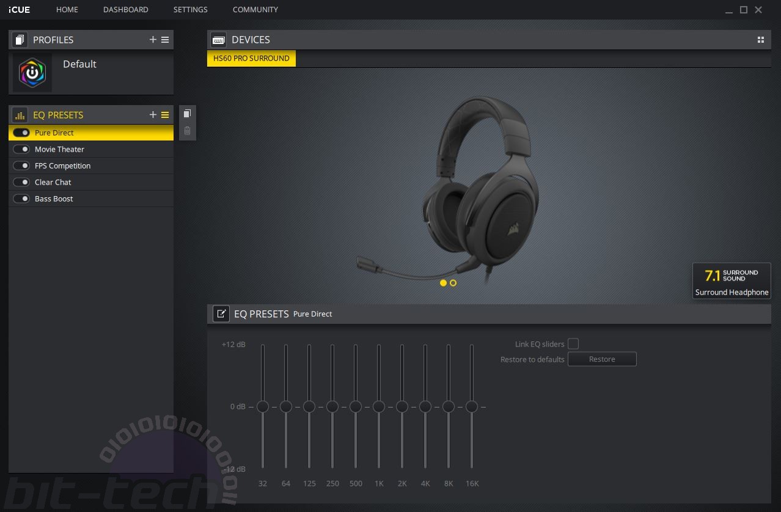Open the HOME menu

[x=67, y=10]
